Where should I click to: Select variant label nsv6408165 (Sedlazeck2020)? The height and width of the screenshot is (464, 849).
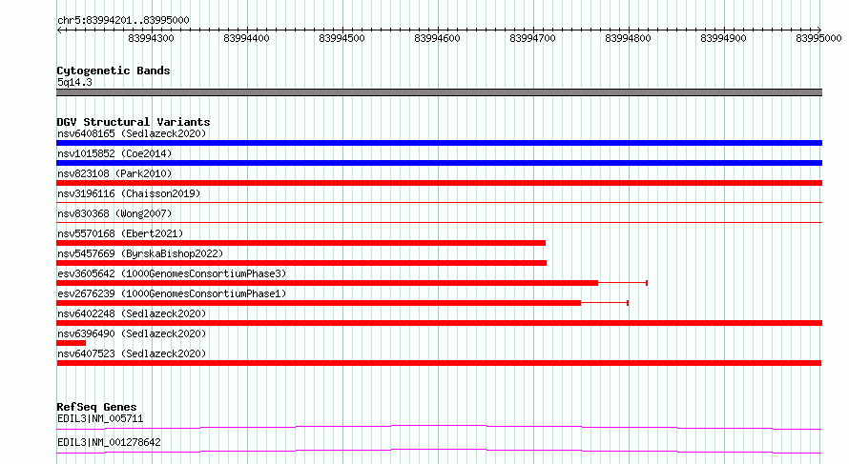[x=132, y=133]
